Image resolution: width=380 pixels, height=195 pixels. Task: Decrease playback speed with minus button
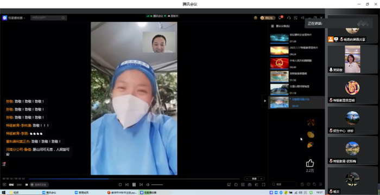(x=247, y=179)
